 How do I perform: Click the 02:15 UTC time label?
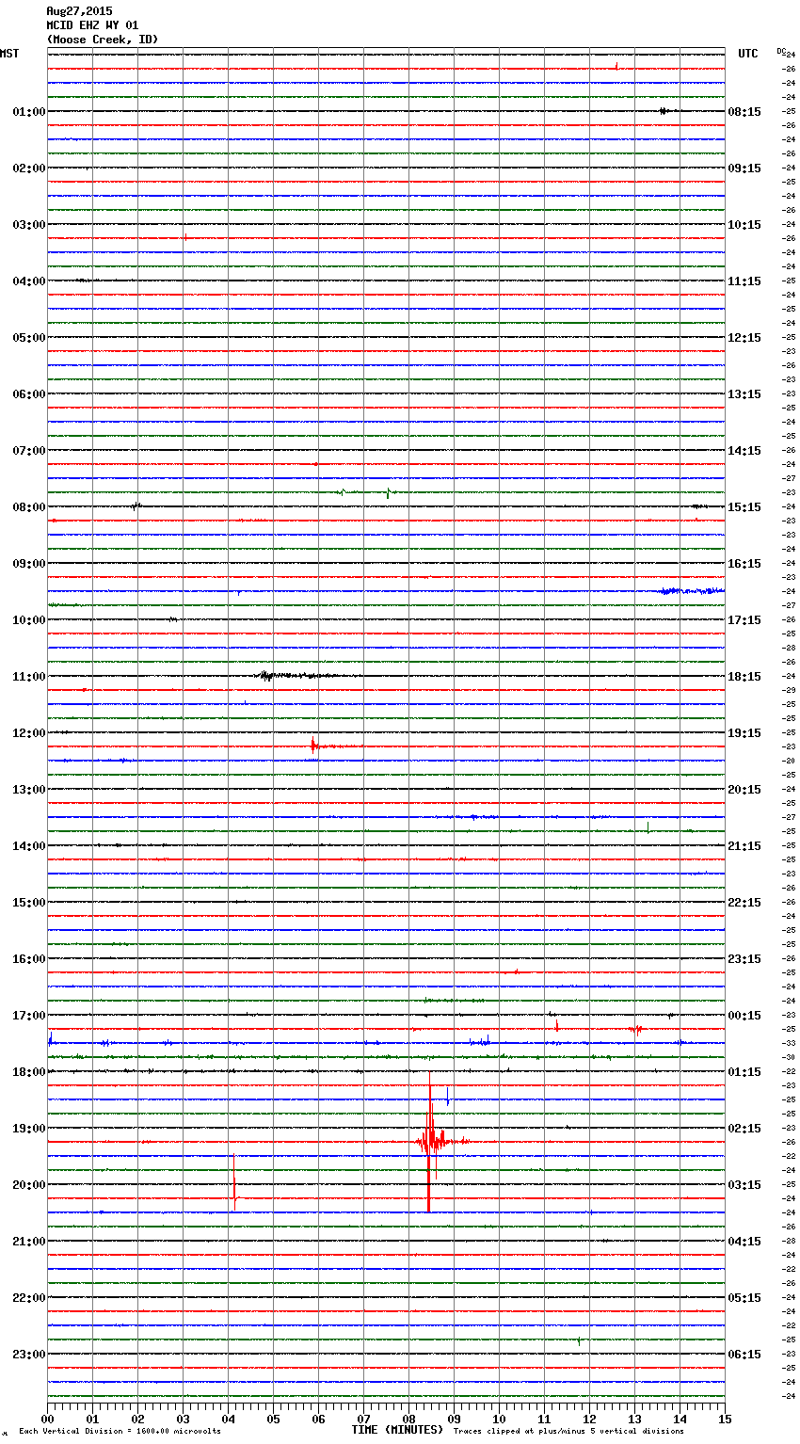(744, 1129)
